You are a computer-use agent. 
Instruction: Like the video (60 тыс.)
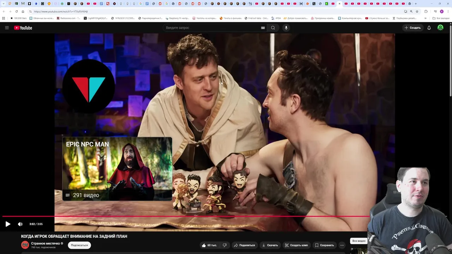(x=209, y=245)
